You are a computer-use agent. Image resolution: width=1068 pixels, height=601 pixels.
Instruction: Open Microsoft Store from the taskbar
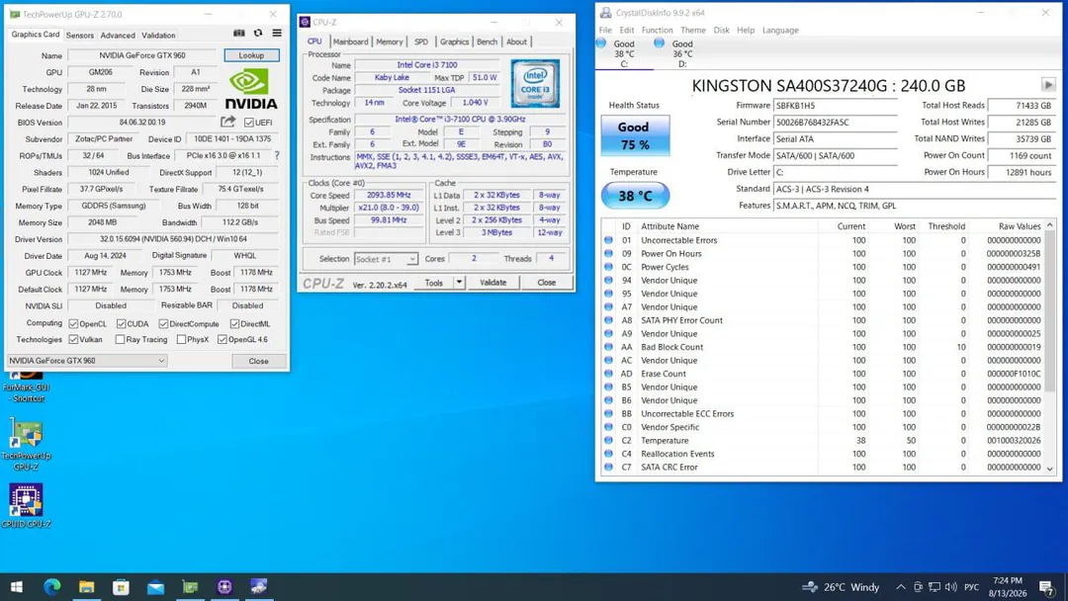(122, 587)
